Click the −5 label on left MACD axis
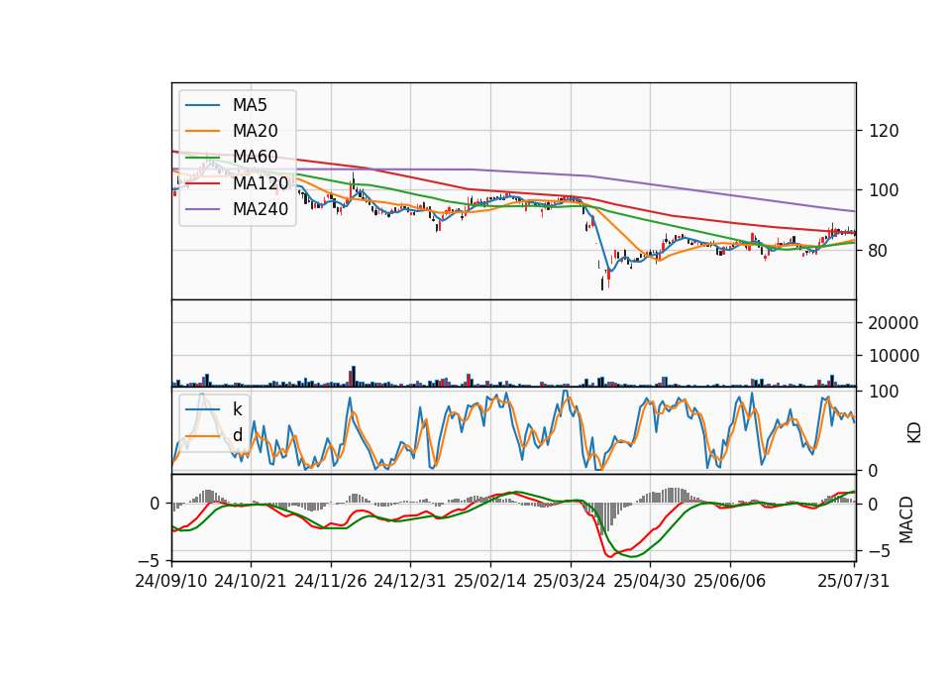The height and width of the screenshot is (684, 951). coord(150,560)
